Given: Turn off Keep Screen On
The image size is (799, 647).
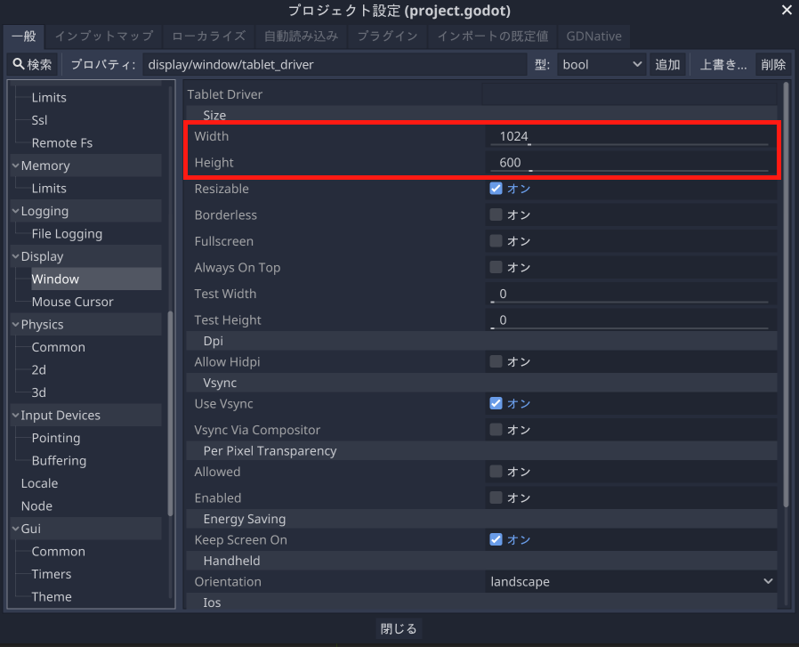Looking at the screenshot, I should tap(496, 539).
